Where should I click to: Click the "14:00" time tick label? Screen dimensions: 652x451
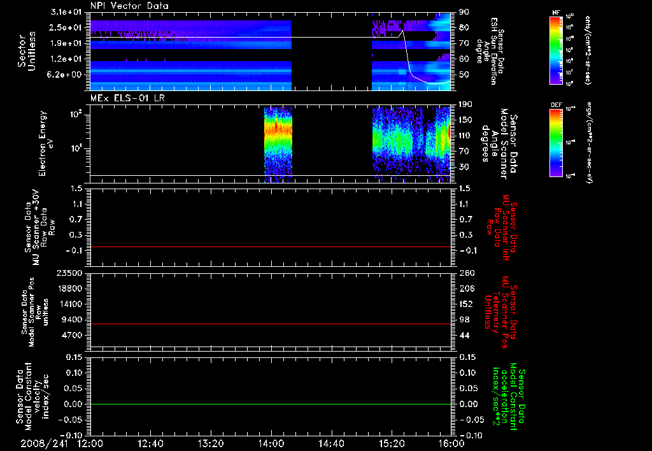(x=271, y=444)
